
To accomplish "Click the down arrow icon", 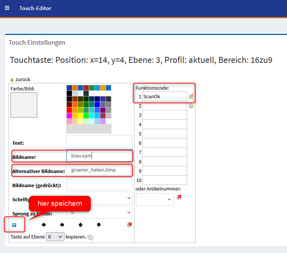I will click(98, 225).
